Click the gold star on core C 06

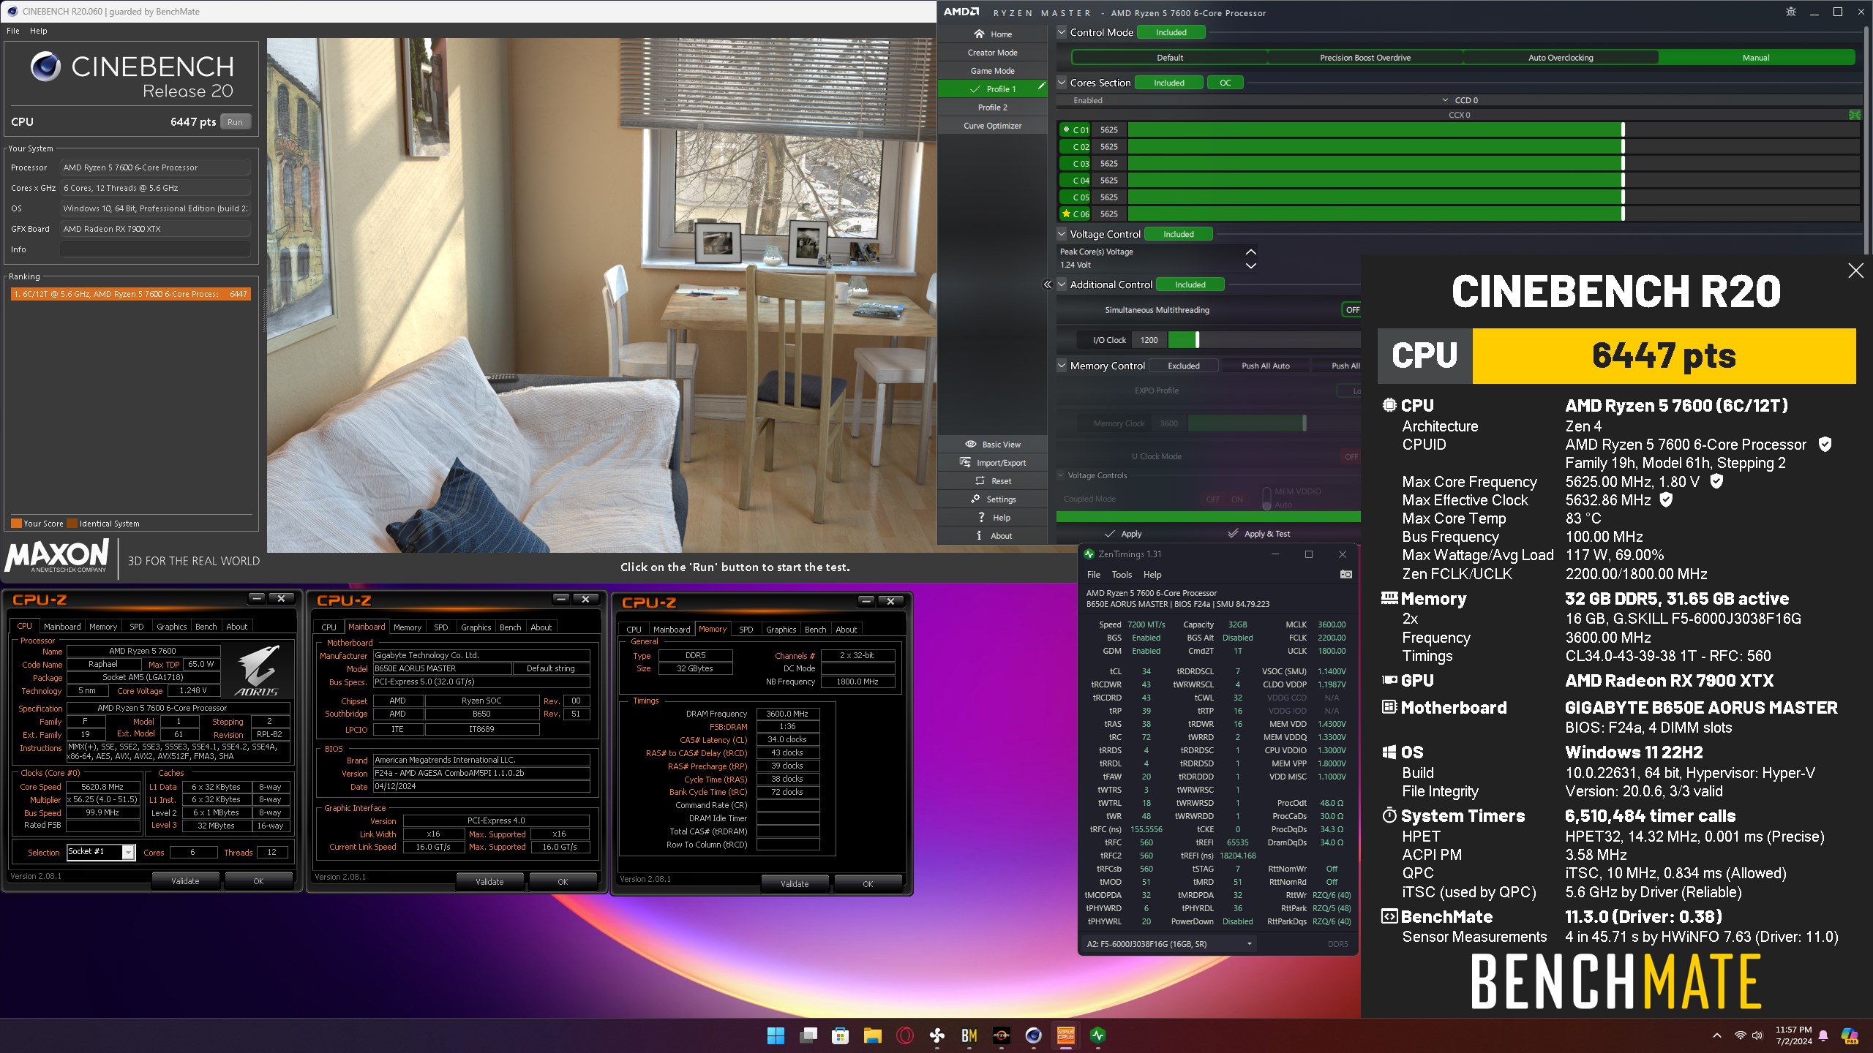point(1066,214)
